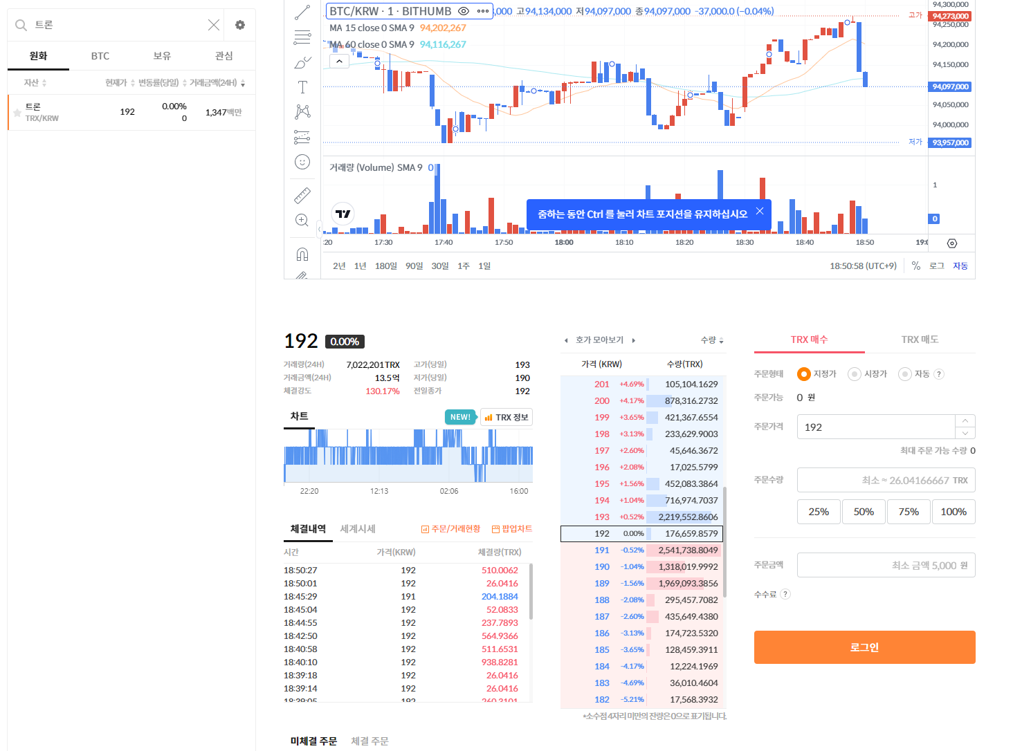The image size is (1031, 751).
Task: Select the horizontal lines Fibonacci tool
Action: point(302,37)
